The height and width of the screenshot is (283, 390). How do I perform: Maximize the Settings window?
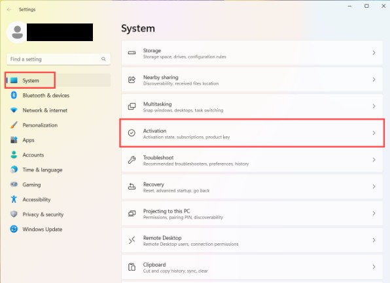point(366,6)
